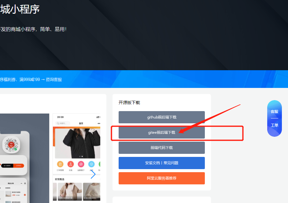Click the gitee前后端下载 button
The width and height of the screenshot is (288, 203).
click(x=162, y=132)
